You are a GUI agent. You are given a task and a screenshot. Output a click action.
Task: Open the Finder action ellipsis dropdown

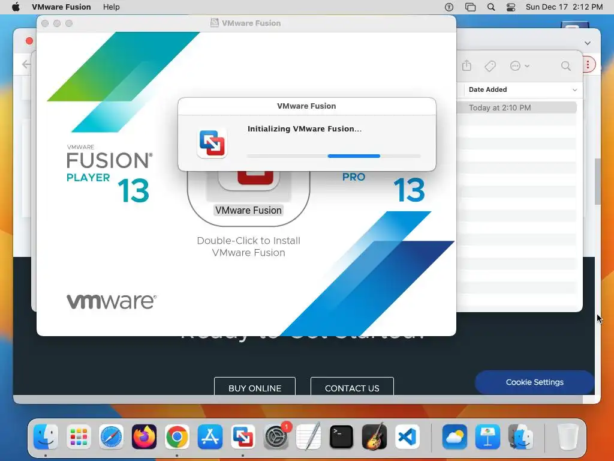[520, 66]
